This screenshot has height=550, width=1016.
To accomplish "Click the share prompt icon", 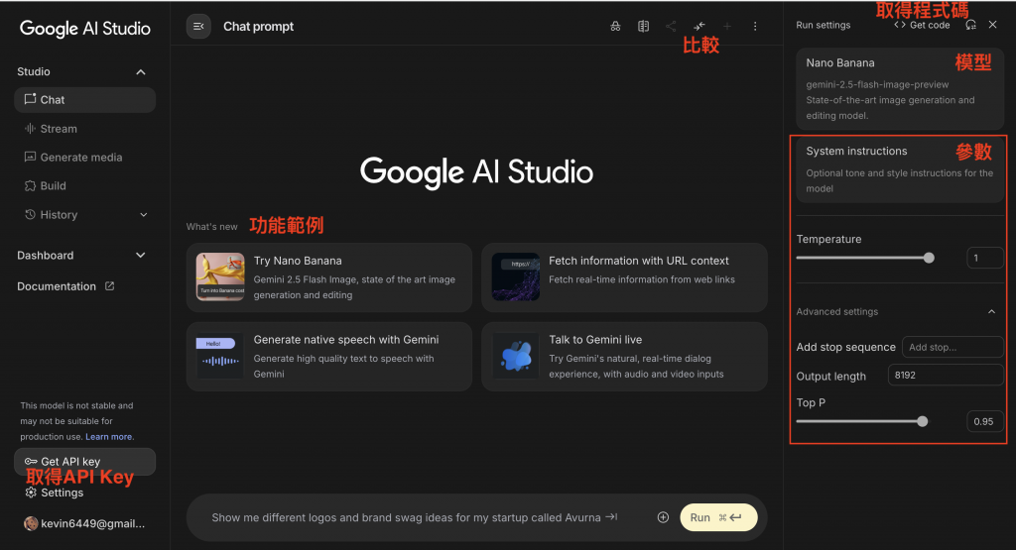I will click(x=671, y=27).
